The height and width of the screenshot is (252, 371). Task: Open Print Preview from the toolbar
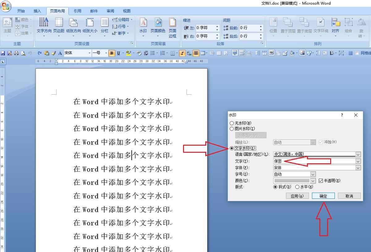(x=23, y=53)
